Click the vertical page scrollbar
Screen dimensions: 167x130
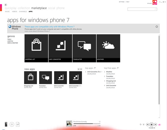click(159, 70)
